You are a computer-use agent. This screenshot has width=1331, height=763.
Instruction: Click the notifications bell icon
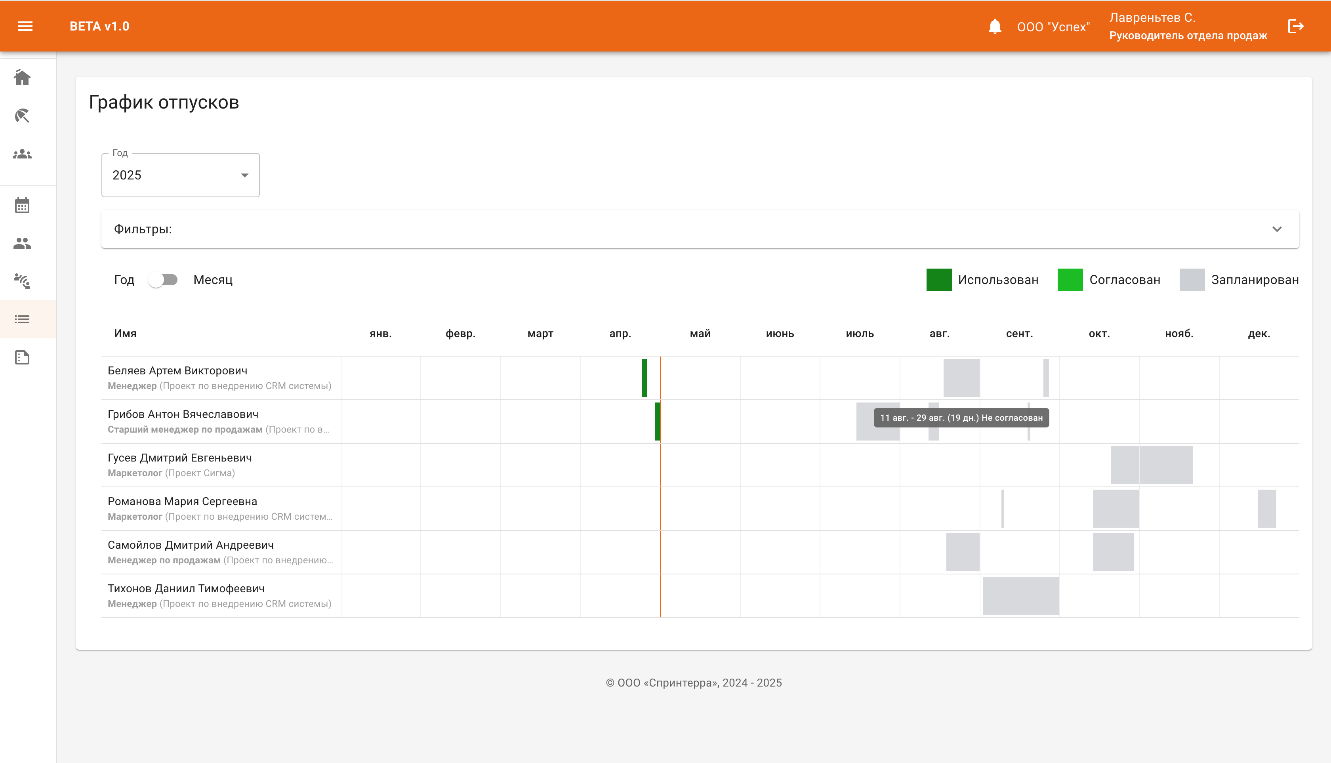point(995,26)
